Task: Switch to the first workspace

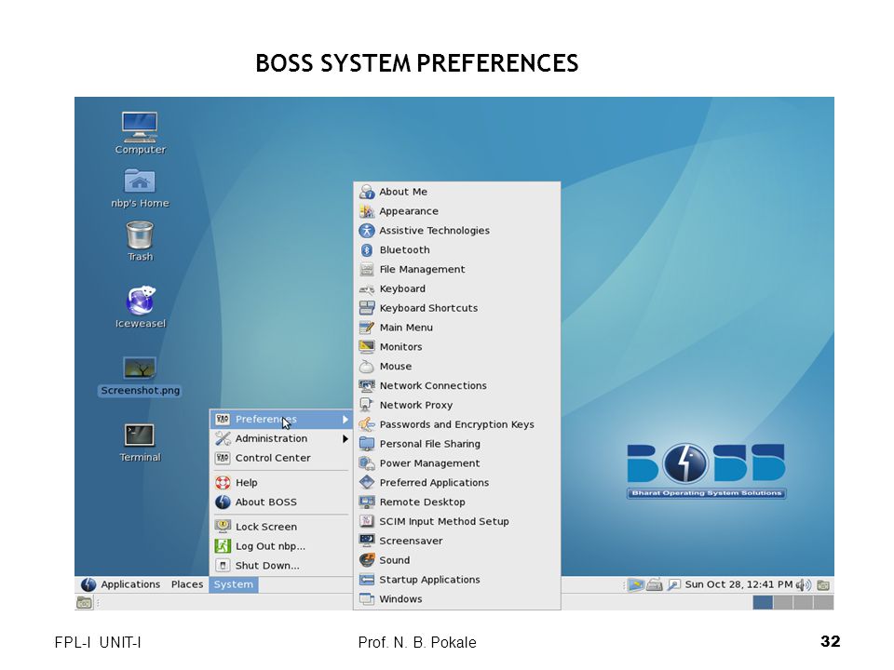Action: [x=763, y=602]
